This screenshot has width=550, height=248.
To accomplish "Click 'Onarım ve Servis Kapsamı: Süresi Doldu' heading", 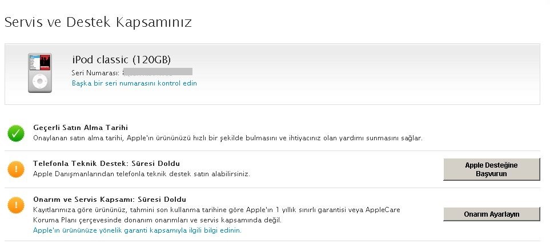I will tap(110, 200).
